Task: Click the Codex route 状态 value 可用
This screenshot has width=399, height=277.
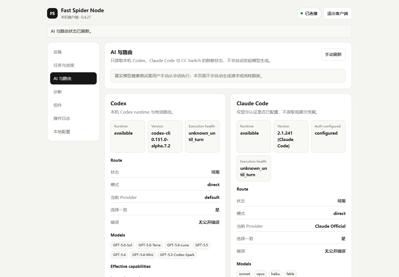Action: [215, 172]
